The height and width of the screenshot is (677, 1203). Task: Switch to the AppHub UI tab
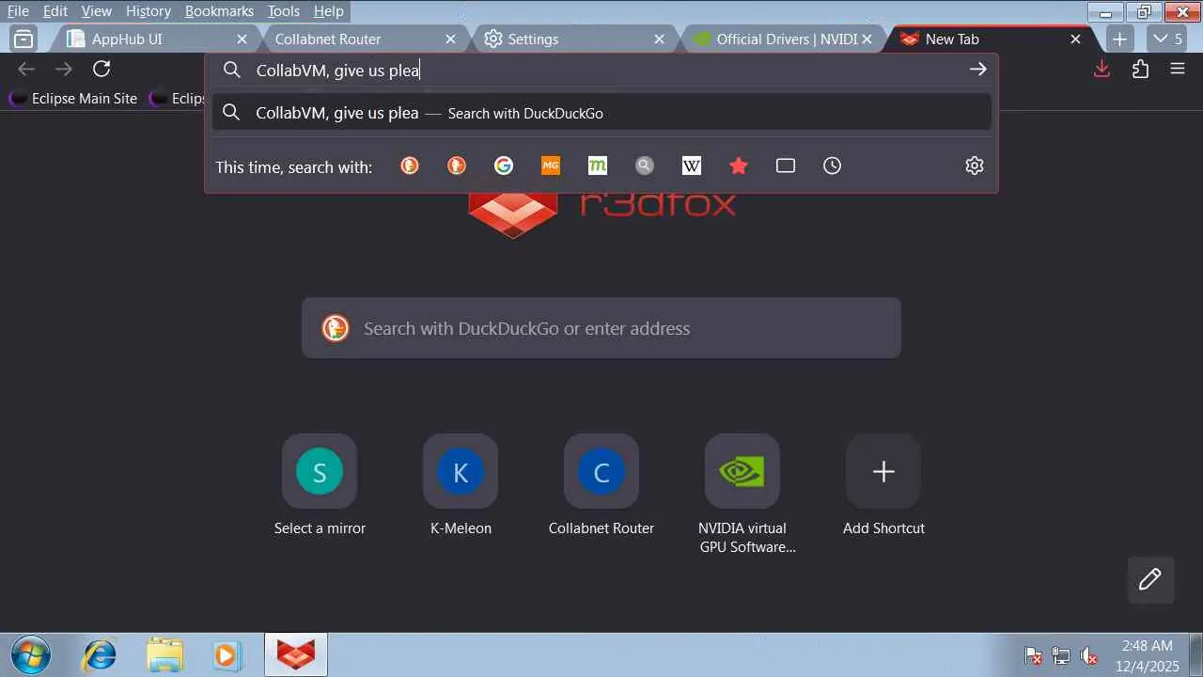coord(148,39)
